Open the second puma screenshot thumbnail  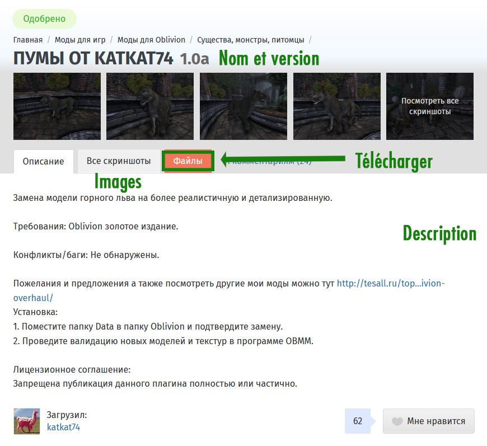[150, 106]
